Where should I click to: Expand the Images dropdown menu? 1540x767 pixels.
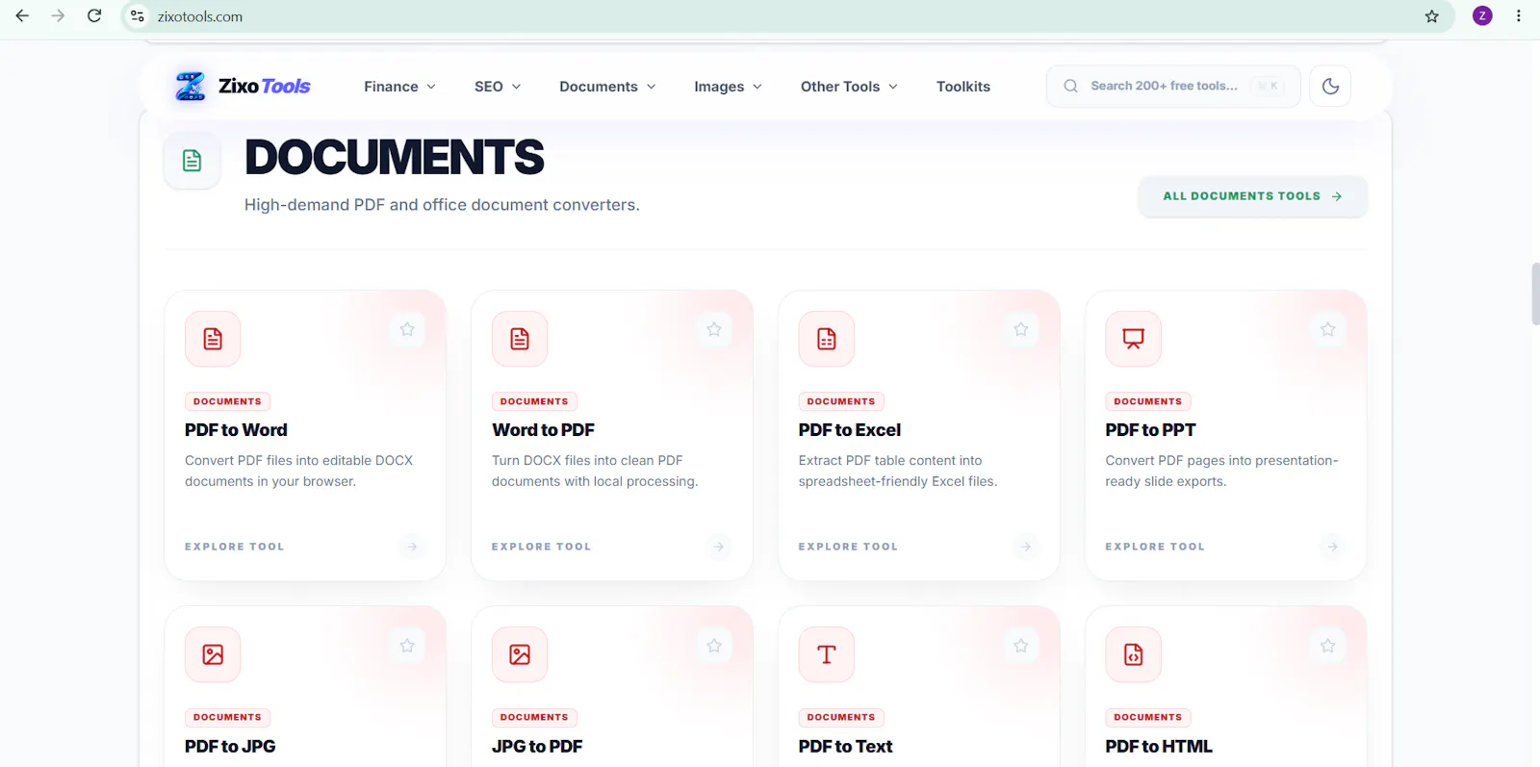click(x=728, y=87)
